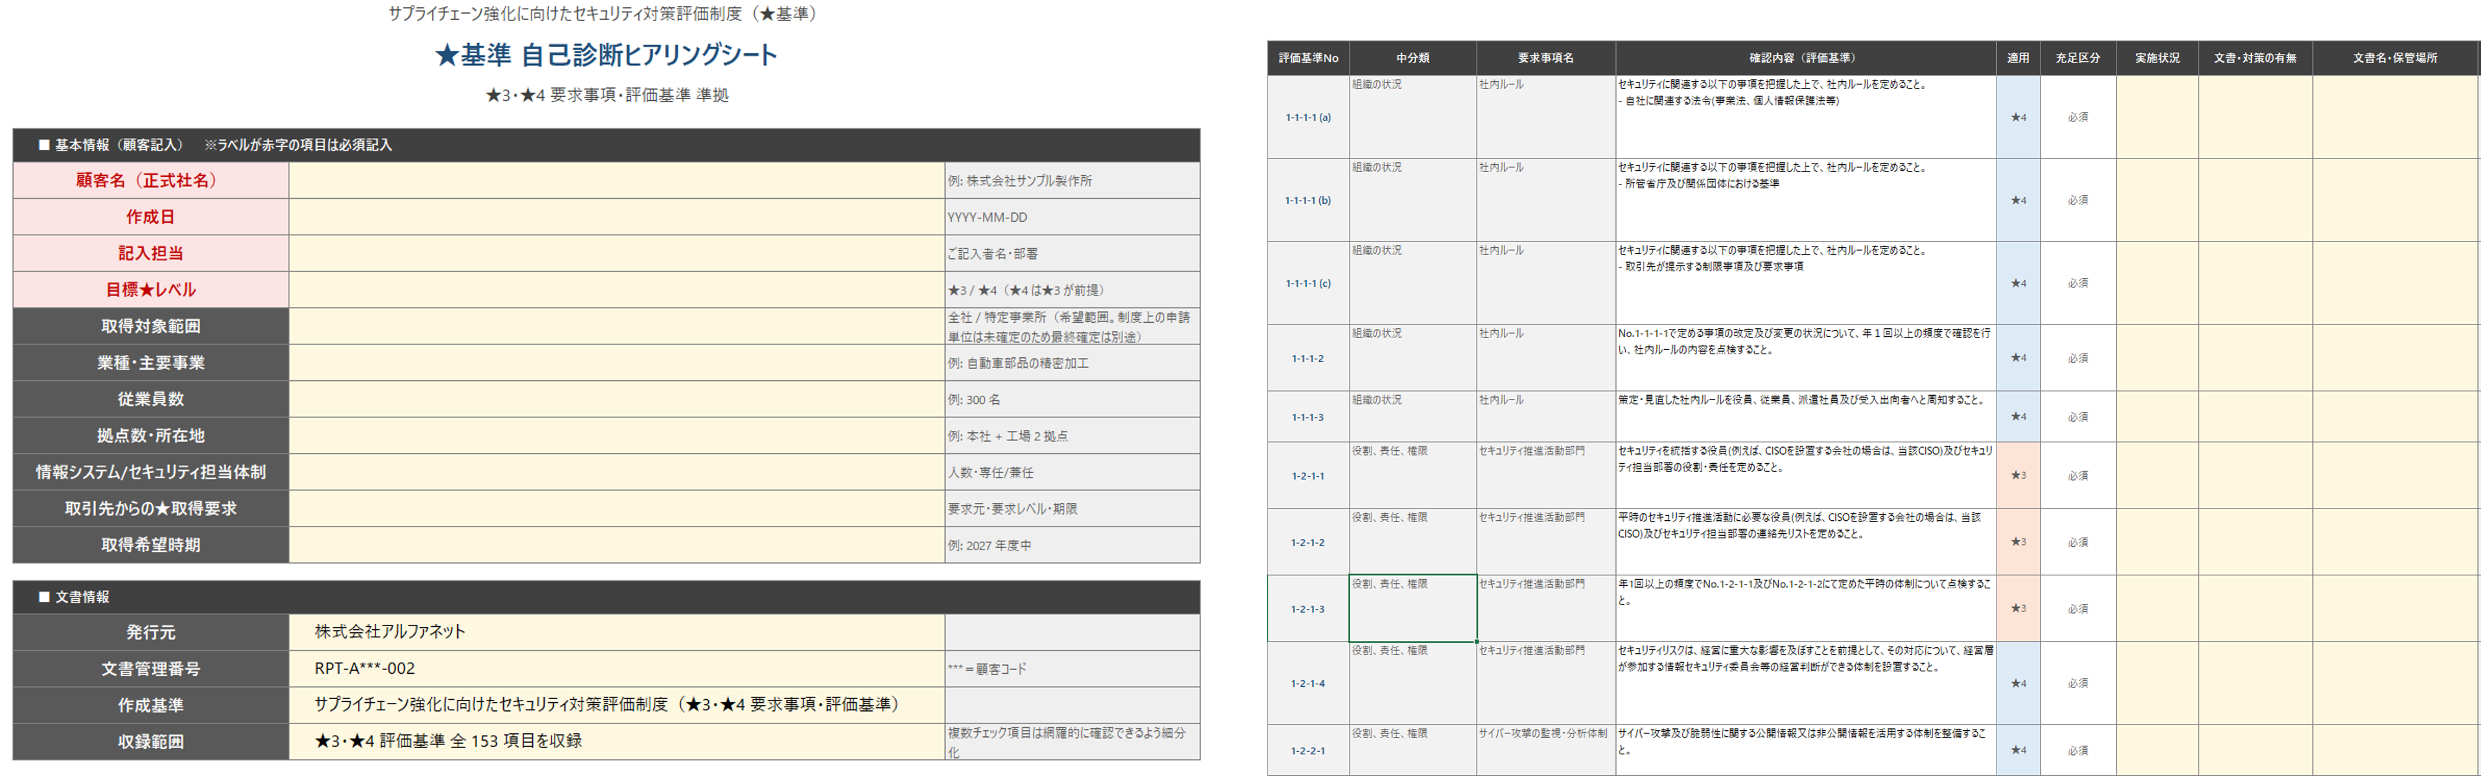Image resolution: width=2481 pixels, height=776 pixels.
Task: Click the 評価基準No column header
Action: click(1308, 58)
